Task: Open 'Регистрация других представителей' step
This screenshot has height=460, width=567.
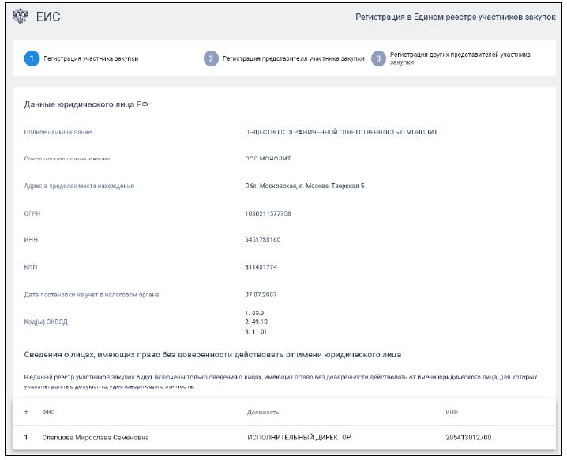Action: point(460,58)
